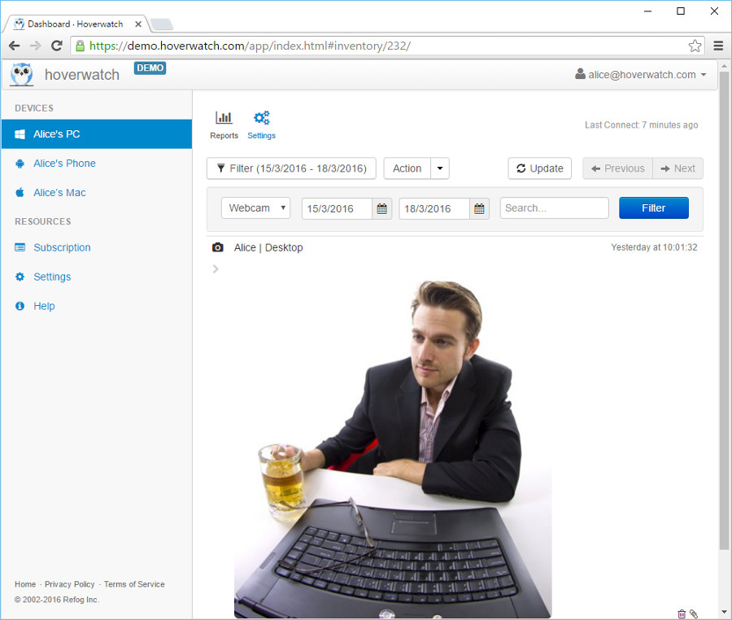Open Subscription in sidebar
The image size is (732, 620).
tap(62, 247)
